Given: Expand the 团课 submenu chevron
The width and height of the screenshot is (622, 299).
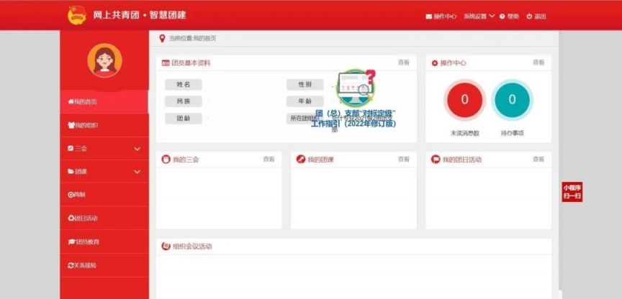Looking at the screenshot, I should [138, 172].
